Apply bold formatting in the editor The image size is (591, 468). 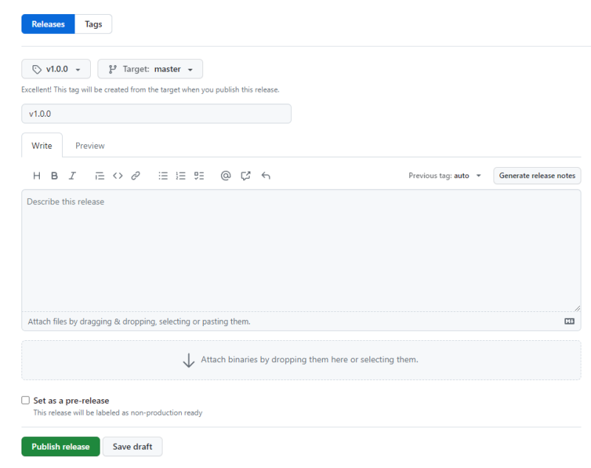tap(55, 176)
